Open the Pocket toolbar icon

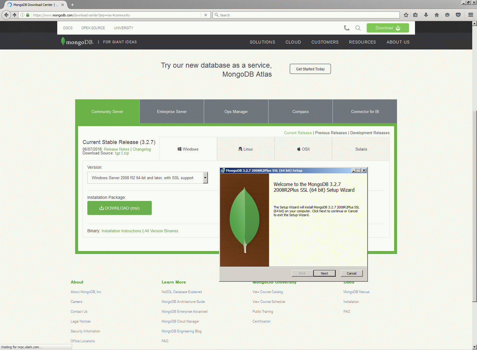(458, 15)
